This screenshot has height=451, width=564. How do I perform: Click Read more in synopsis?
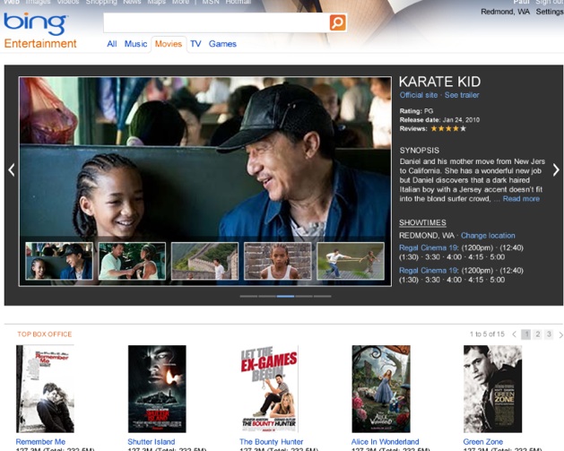[521, 198]
